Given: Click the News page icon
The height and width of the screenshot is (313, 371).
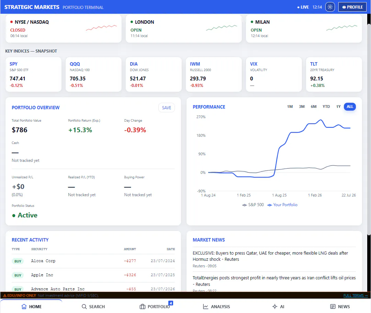Looking at the screenshot, I should [333, 306].
